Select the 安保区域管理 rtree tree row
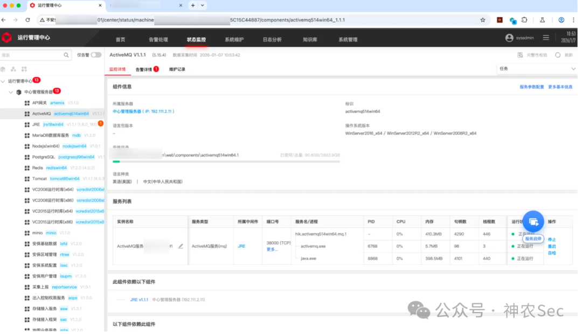 coord(52,255)
